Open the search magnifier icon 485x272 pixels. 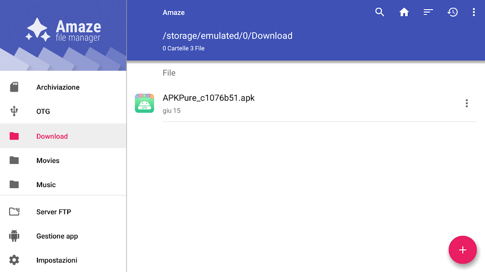pos(379,12)
